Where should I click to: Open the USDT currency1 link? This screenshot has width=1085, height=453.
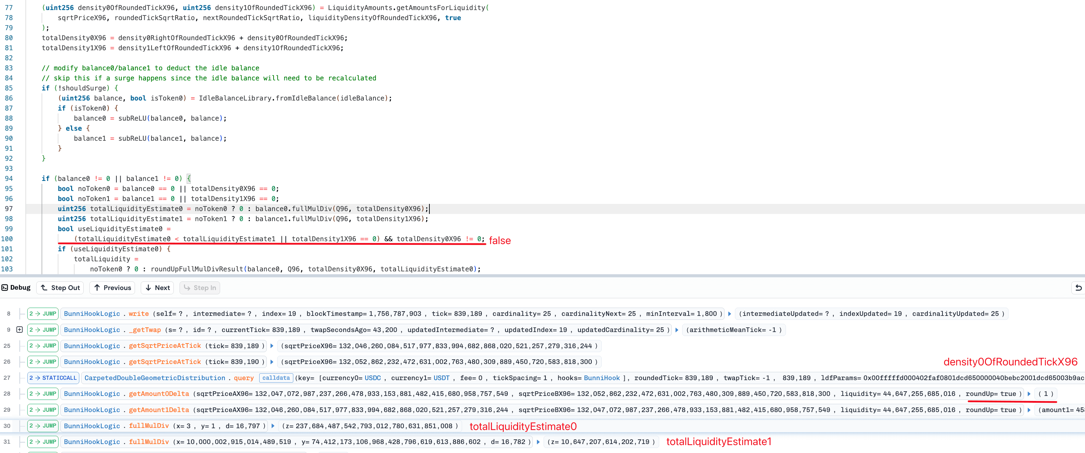441,378
